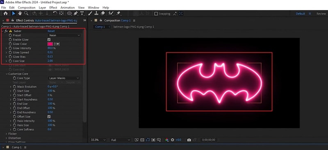Toggle the Effect Controls panel lock icon
The width and height of the screenshot is (328, 150).
tap(13, 20)
